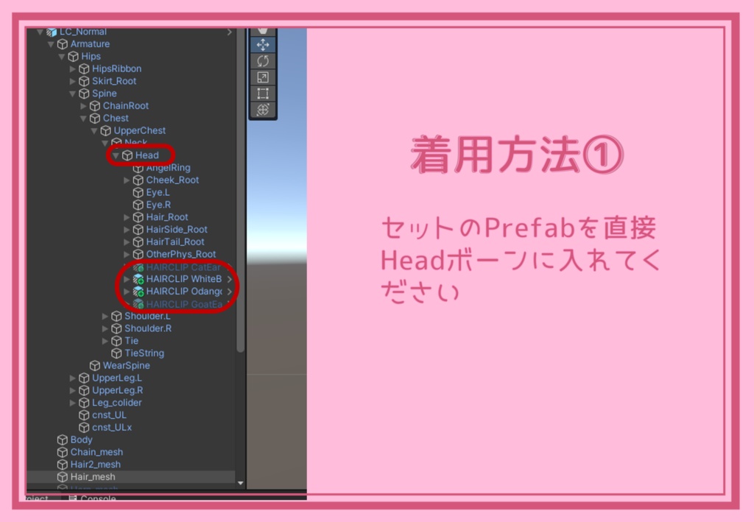Click the prefab icon beside HAIRCLIP WhiteB
754x522 pixels.
(137, 278)
